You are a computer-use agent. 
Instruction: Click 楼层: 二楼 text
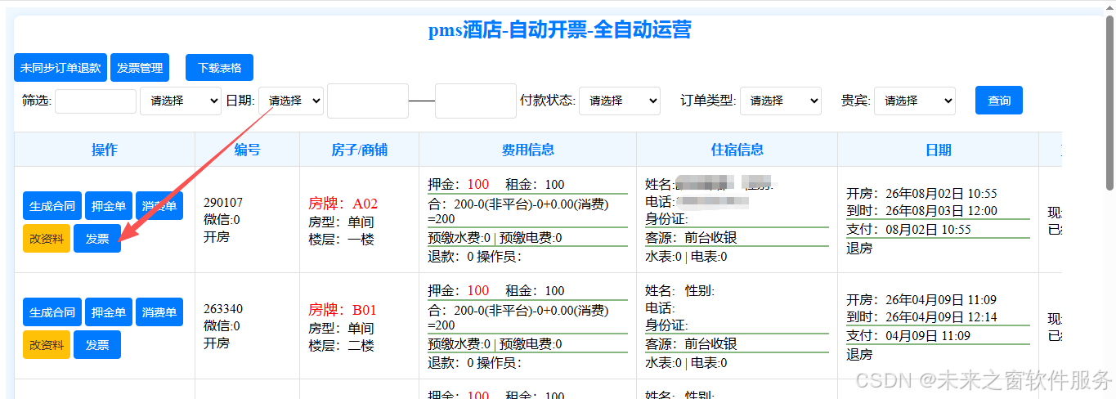pyautogui.click(x=341, y=346)
